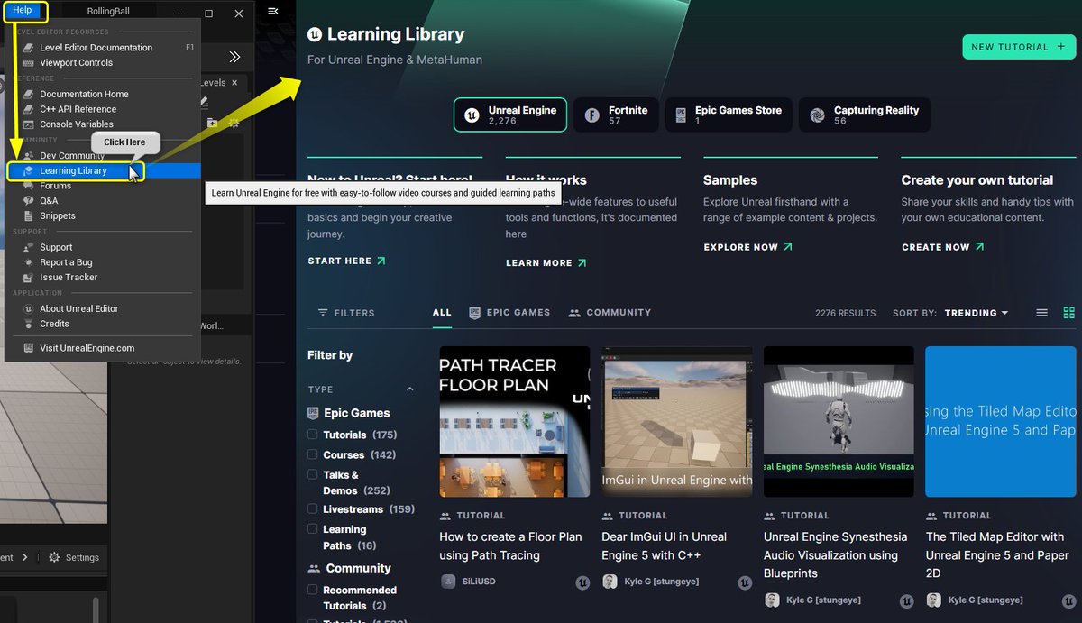1082x623 pixels.
Task: Click the Learn More link
Action: tap(546, 263)
